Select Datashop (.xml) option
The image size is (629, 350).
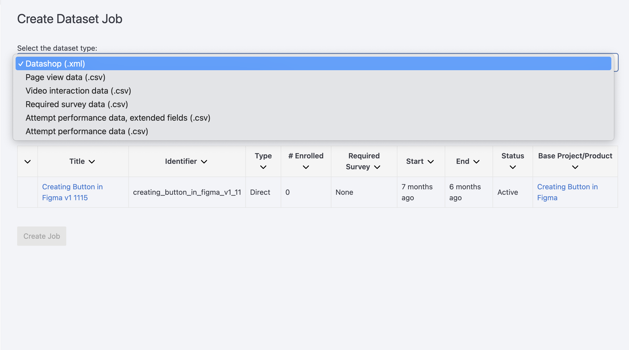(55, 64)
